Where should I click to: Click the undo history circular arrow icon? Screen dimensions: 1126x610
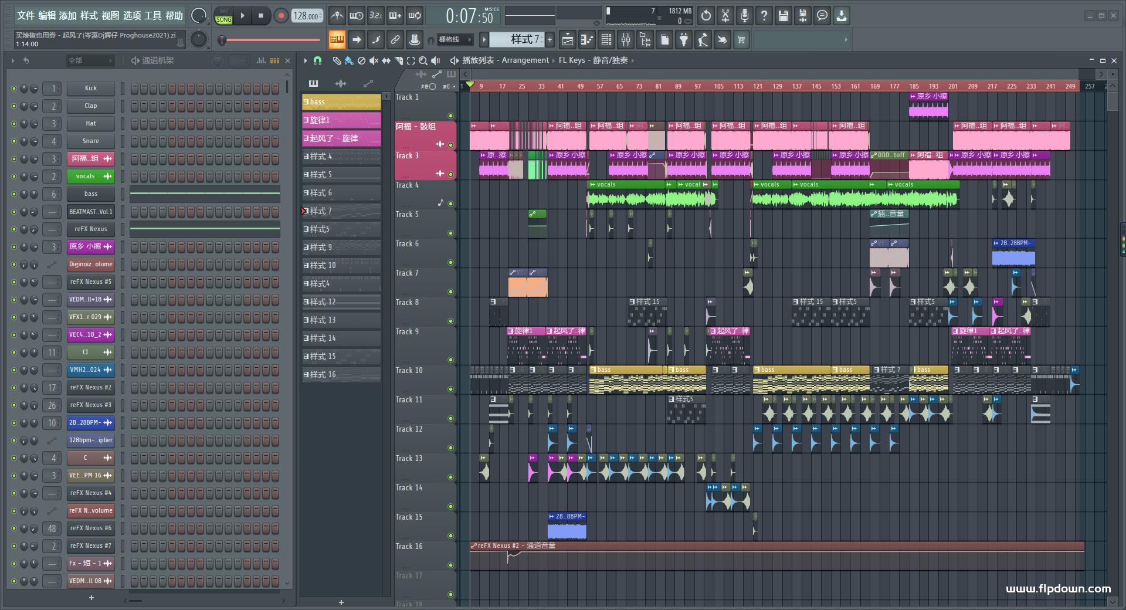pyautogui.click(x=706, y=16)
